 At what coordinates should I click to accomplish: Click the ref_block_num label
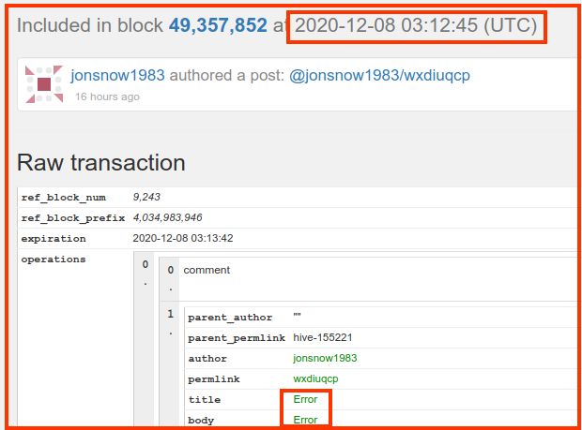[64, 198]
